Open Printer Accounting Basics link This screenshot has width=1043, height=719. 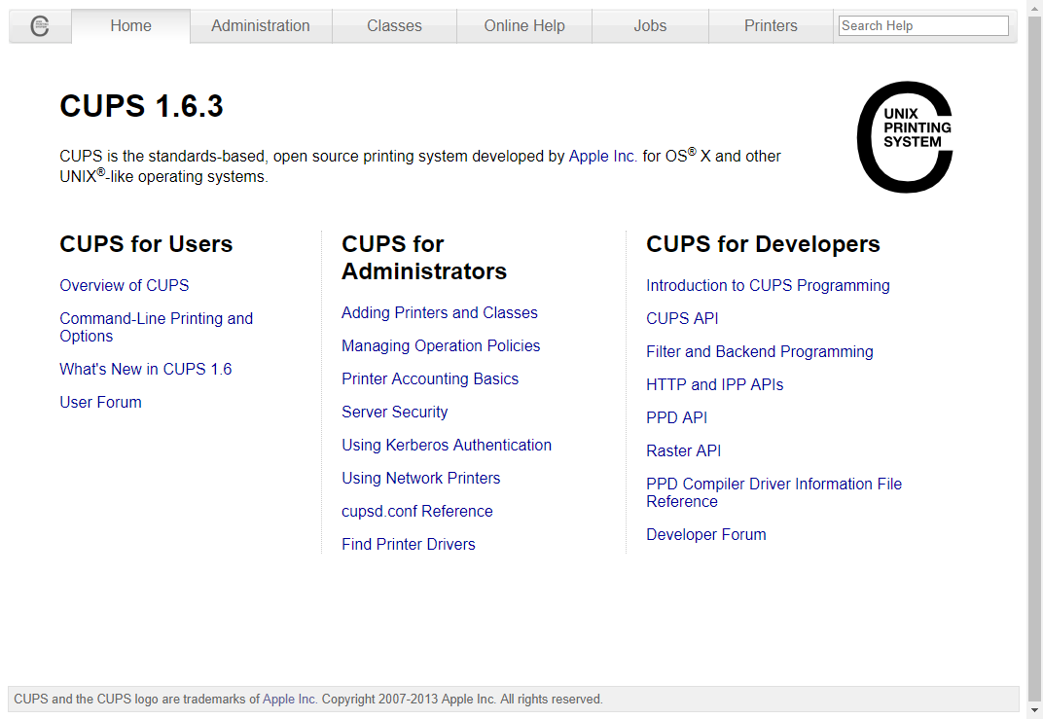coord(430,379)
